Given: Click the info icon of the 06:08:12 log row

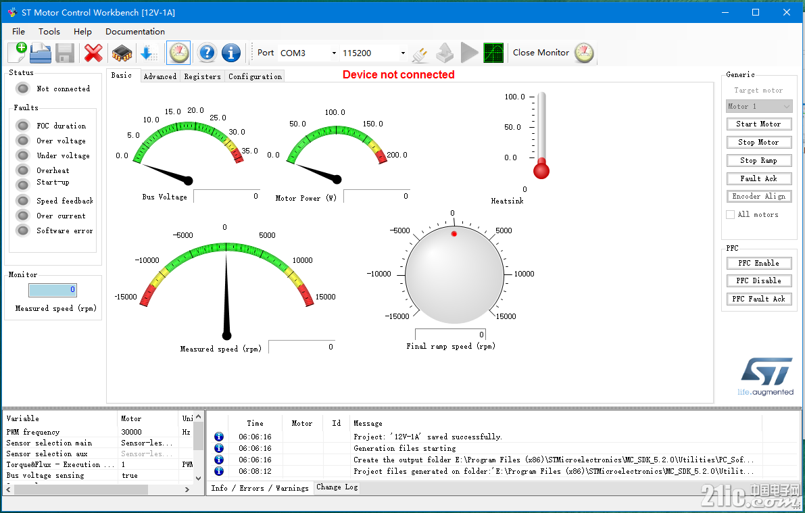Looking at the screenshot, I should 219,471.
